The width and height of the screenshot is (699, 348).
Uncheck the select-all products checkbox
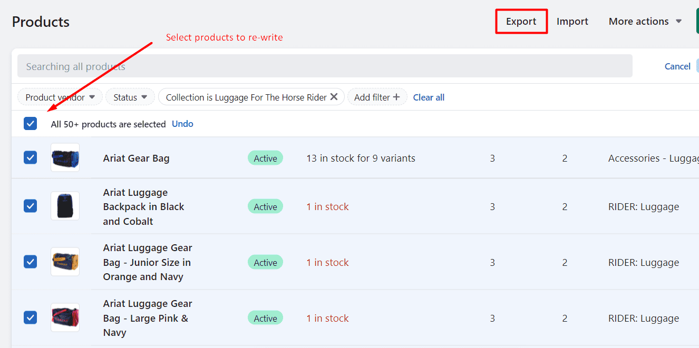click(x=31, y=124)
